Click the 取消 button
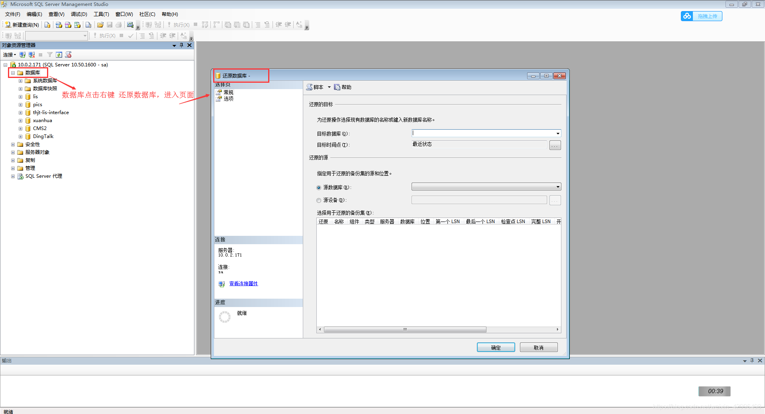This screenshot has width=765, height=414. [x=539, y=347]
